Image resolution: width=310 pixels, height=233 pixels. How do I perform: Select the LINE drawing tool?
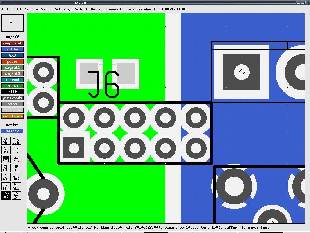[x=16, y=141]
